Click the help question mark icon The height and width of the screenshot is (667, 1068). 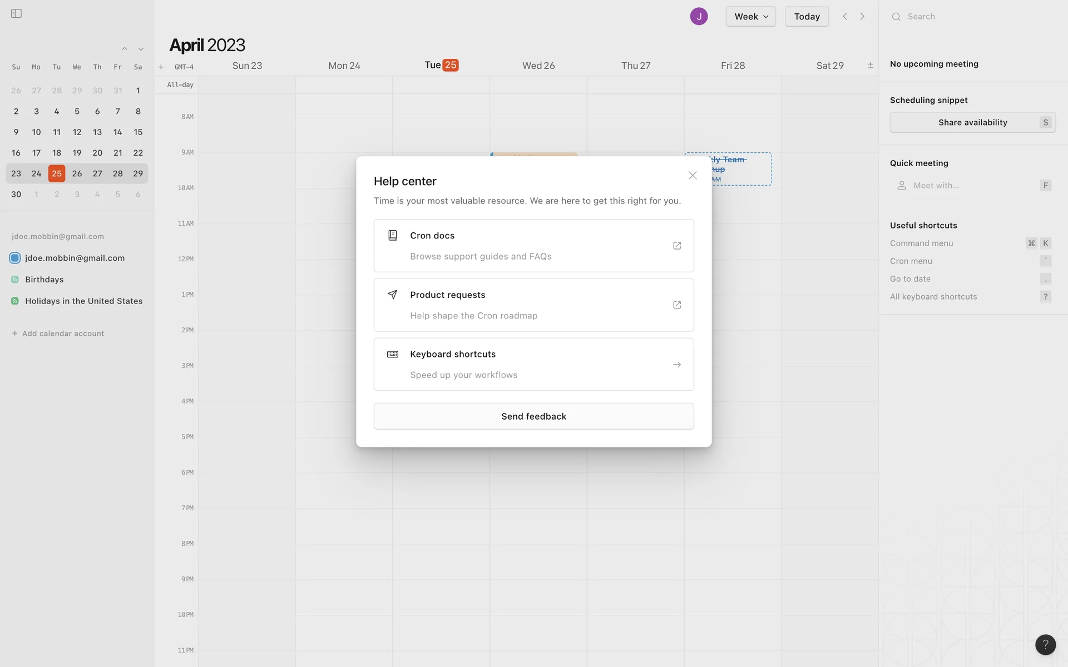pyautogui.click(x=1045, y=645)
